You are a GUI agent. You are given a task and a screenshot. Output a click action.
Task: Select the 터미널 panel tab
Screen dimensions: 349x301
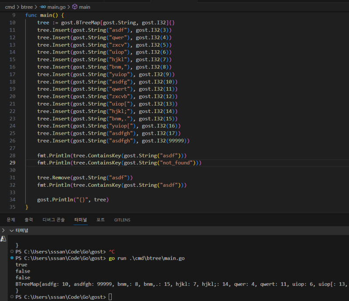point(81,220)
